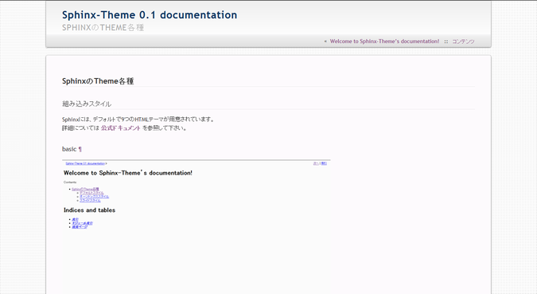Click the sentence about 9つのHTMLテーマ

pyautogui.click(x=138, y=120)
